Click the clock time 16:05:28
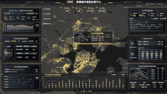 pos(159,4)
